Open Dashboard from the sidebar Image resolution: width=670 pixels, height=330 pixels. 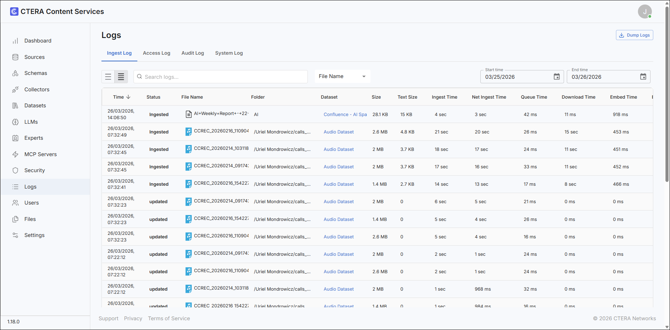(45, 41)
